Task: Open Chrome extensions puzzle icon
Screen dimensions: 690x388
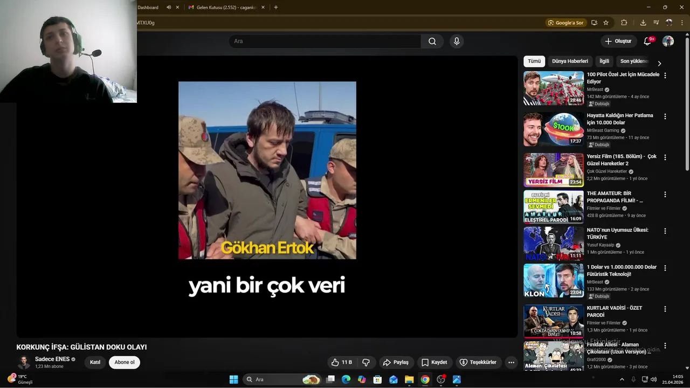Action: coord(624,23)
